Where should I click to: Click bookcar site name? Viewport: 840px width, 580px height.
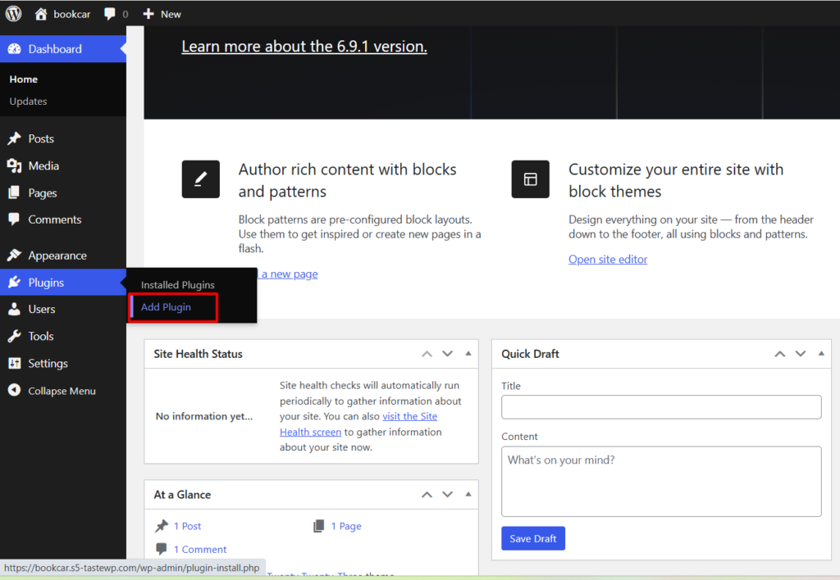(72, 15)
